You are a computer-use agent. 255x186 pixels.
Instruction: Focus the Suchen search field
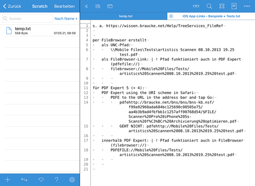[x=27, y=18]
